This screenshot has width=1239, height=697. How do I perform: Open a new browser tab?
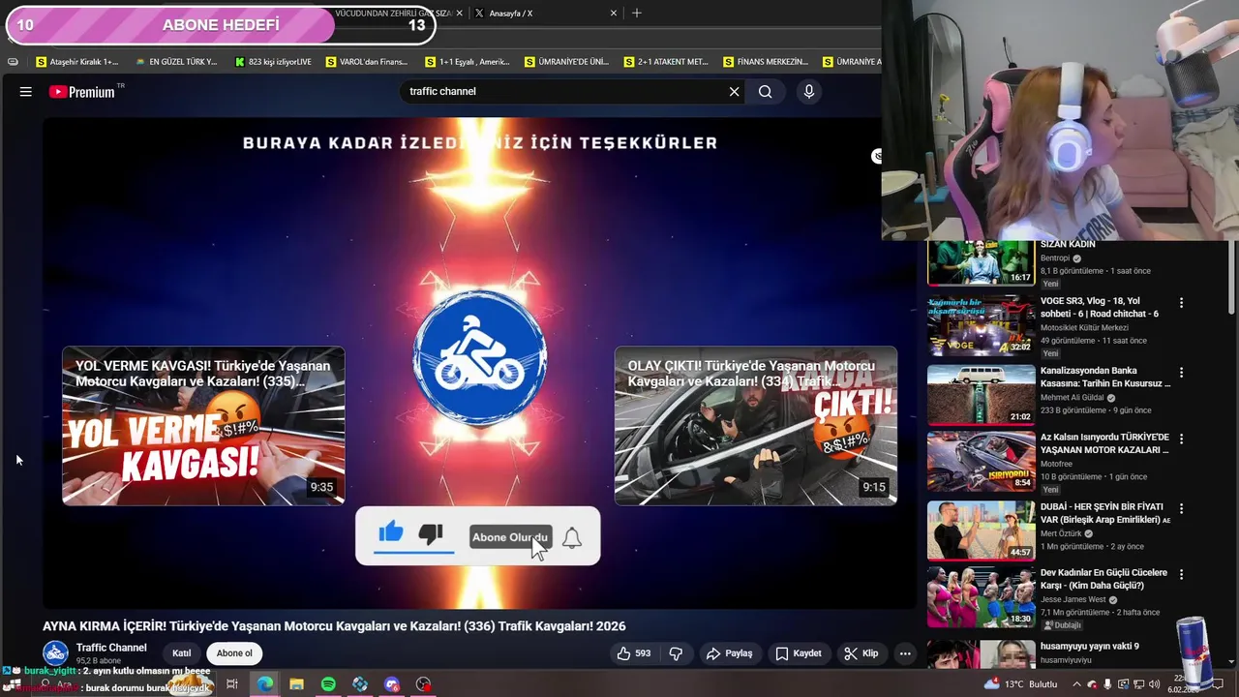(x=636, y=14)
